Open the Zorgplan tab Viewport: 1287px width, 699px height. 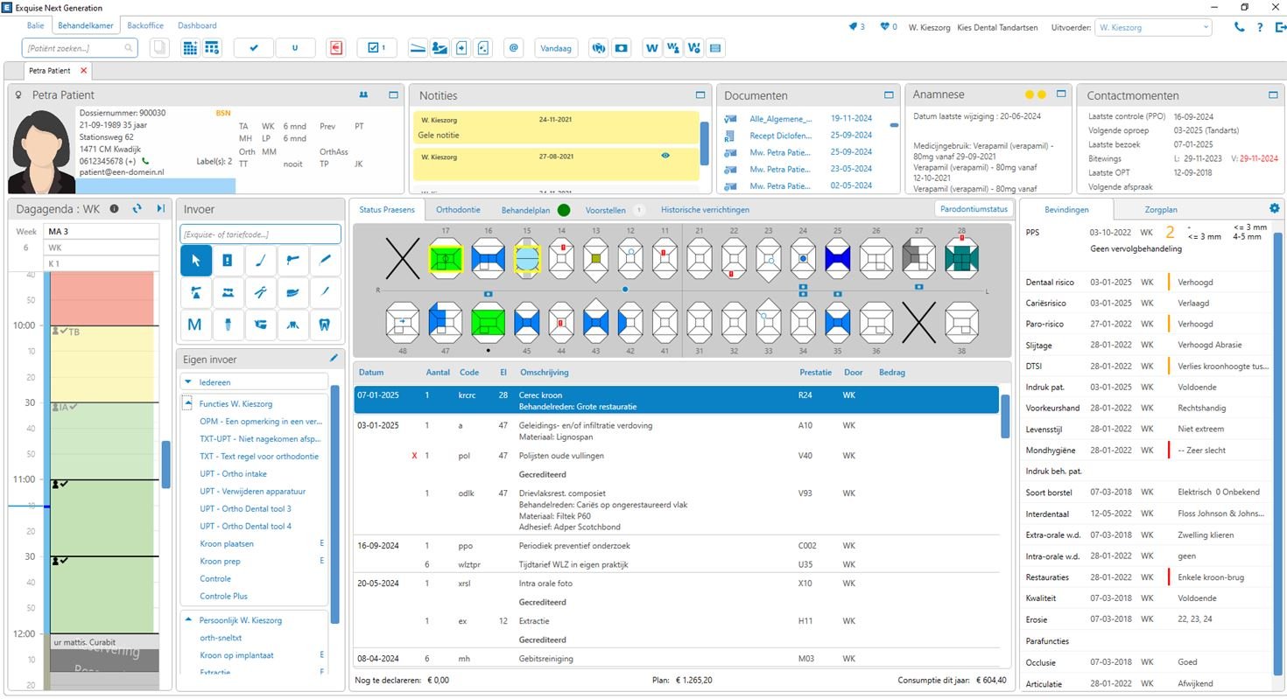coord(1160,210)
